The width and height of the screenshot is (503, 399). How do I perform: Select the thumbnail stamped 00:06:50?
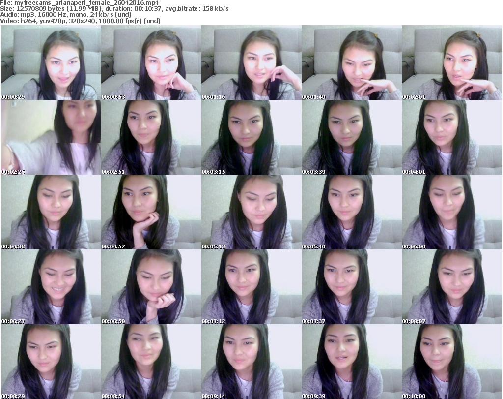click(151, 287)
